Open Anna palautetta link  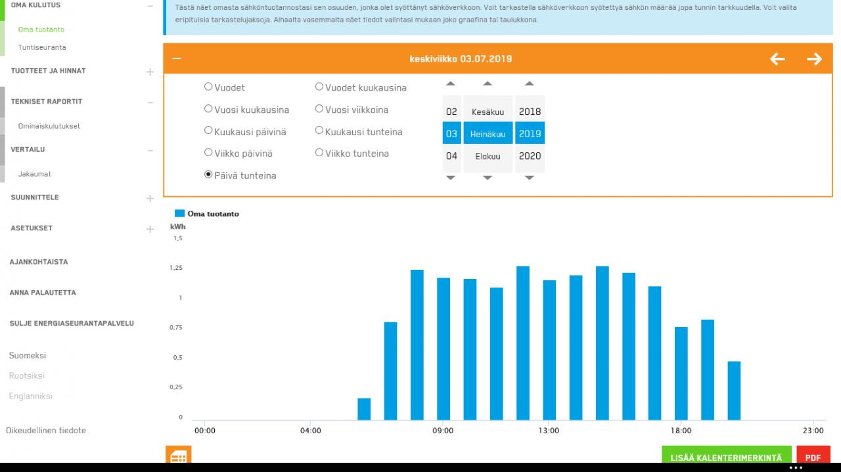pos(43,293)
